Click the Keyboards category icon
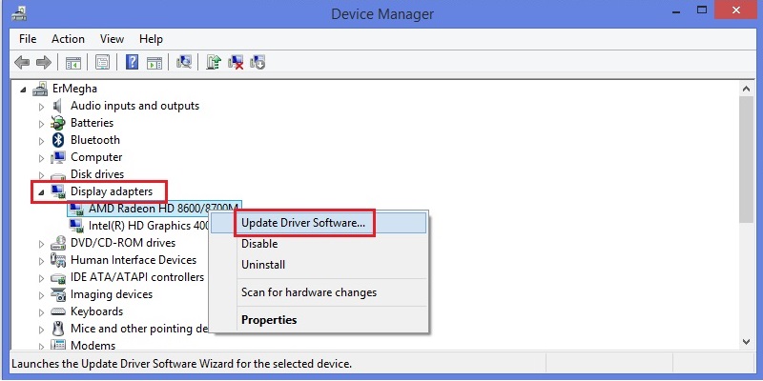The image size is (763, 381). pyautogui.click(x=58, y=311)
